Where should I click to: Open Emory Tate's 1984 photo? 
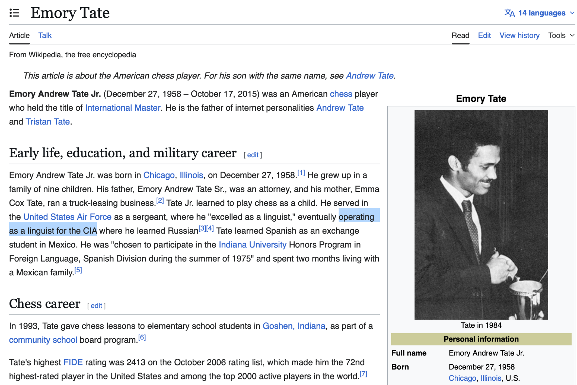481,214
